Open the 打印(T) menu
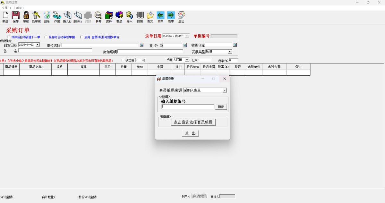The width and height of the screenshot is (385, 203). point(18,8)
